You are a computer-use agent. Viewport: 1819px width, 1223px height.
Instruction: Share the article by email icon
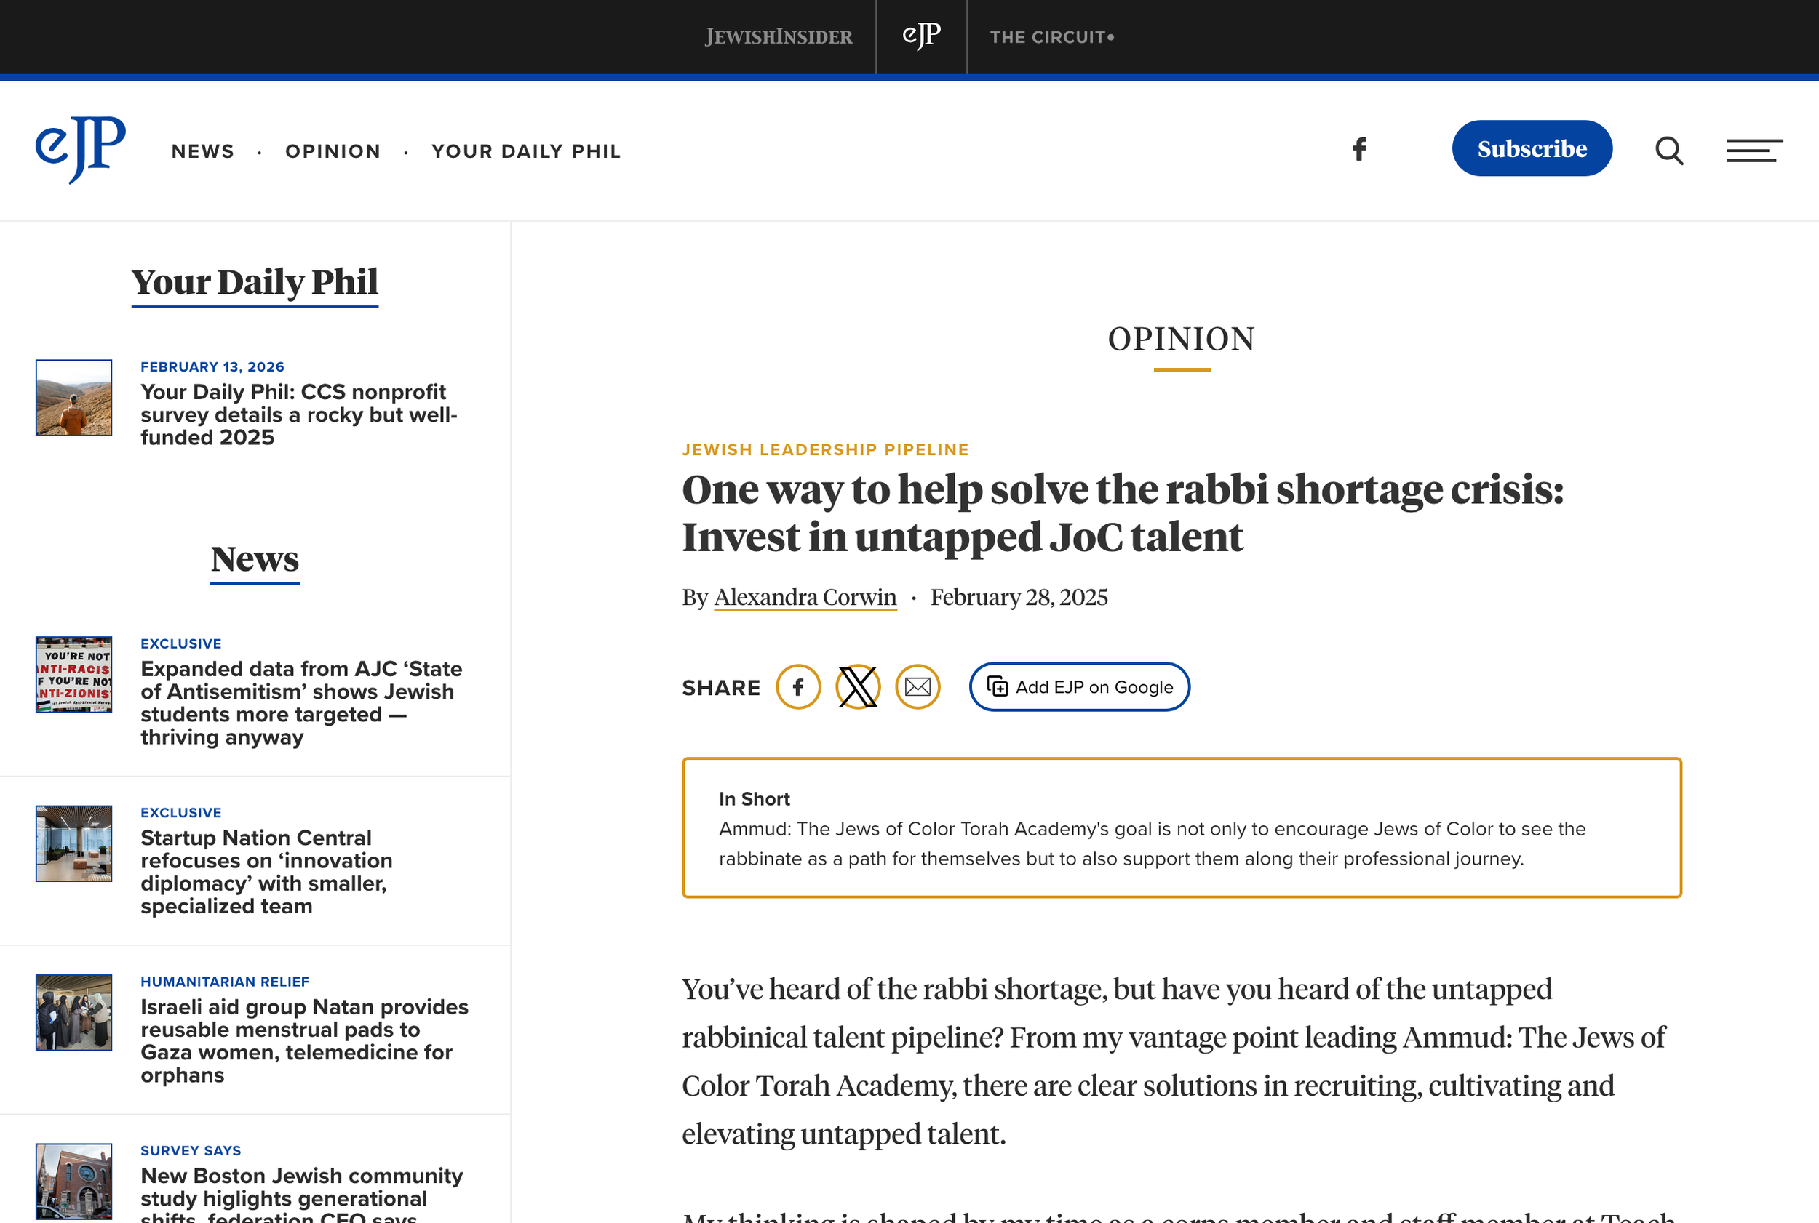[x=918, y=687]
